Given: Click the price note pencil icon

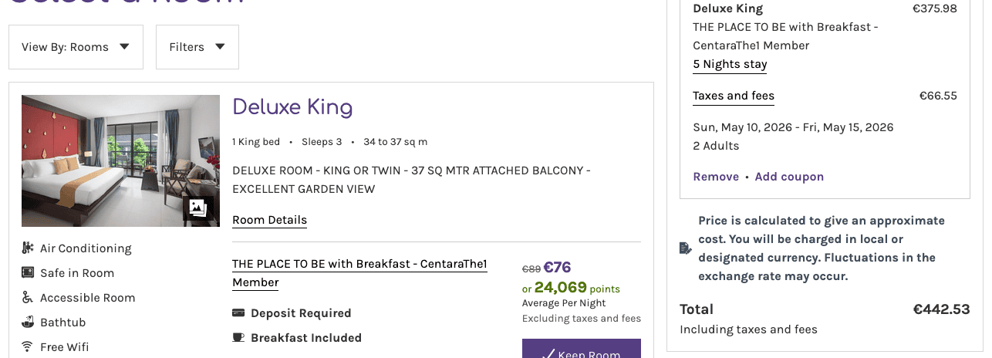Looking at the screenshot, I should click(x=685, y=248).
